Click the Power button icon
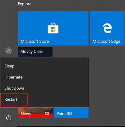 [9, 118]
